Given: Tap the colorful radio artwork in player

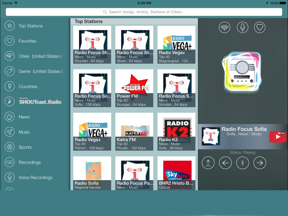Looking at the screenshot, I should pos(242,72).
